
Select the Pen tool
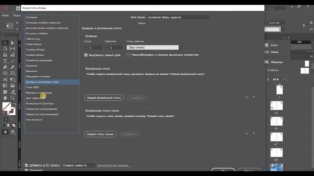(x=5, y=67)
